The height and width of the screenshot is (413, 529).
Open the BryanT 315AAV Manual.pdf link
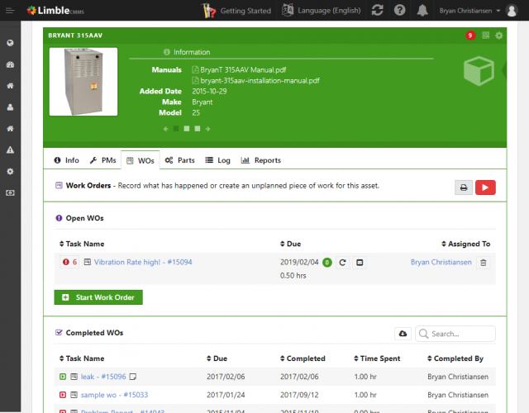[x=236, y=70]
